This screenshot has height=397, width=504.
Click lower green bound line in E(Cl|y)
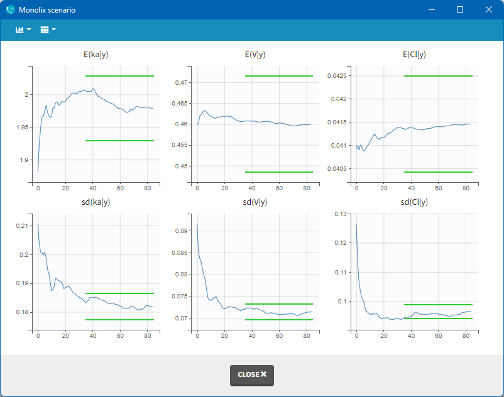tap(438, 171)
